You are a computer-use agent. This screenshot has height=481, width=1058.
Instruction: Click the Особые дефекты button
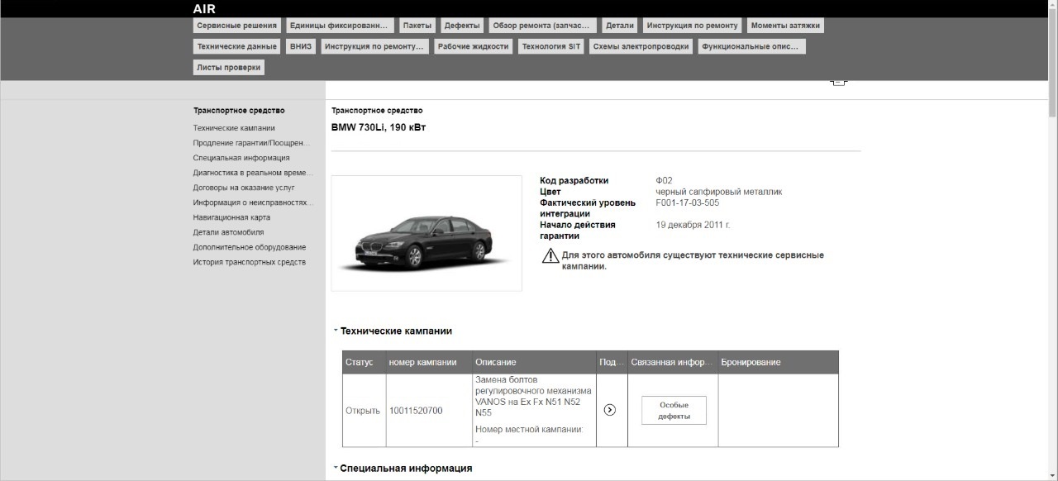pyautogui.click(x=674, y=411)
